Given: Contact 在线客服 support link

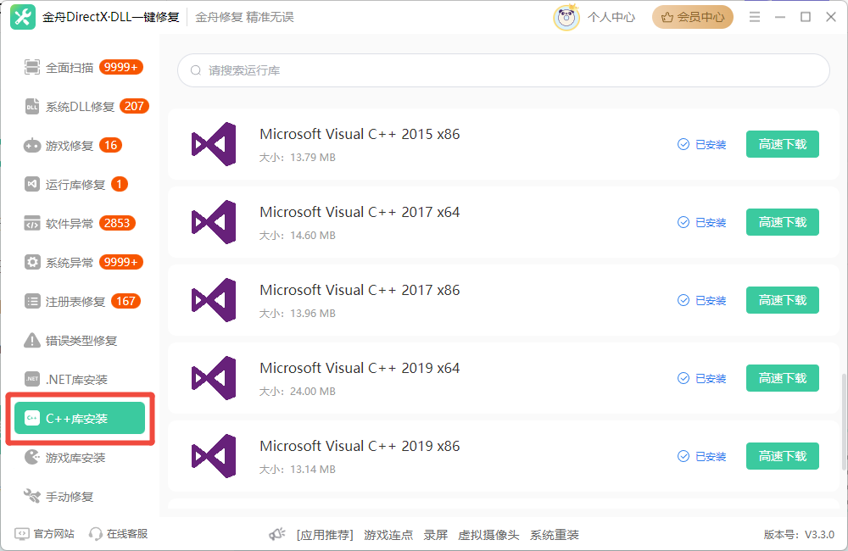Looking at the screenshot, I should pyautogui.click(x=127, y=534).
